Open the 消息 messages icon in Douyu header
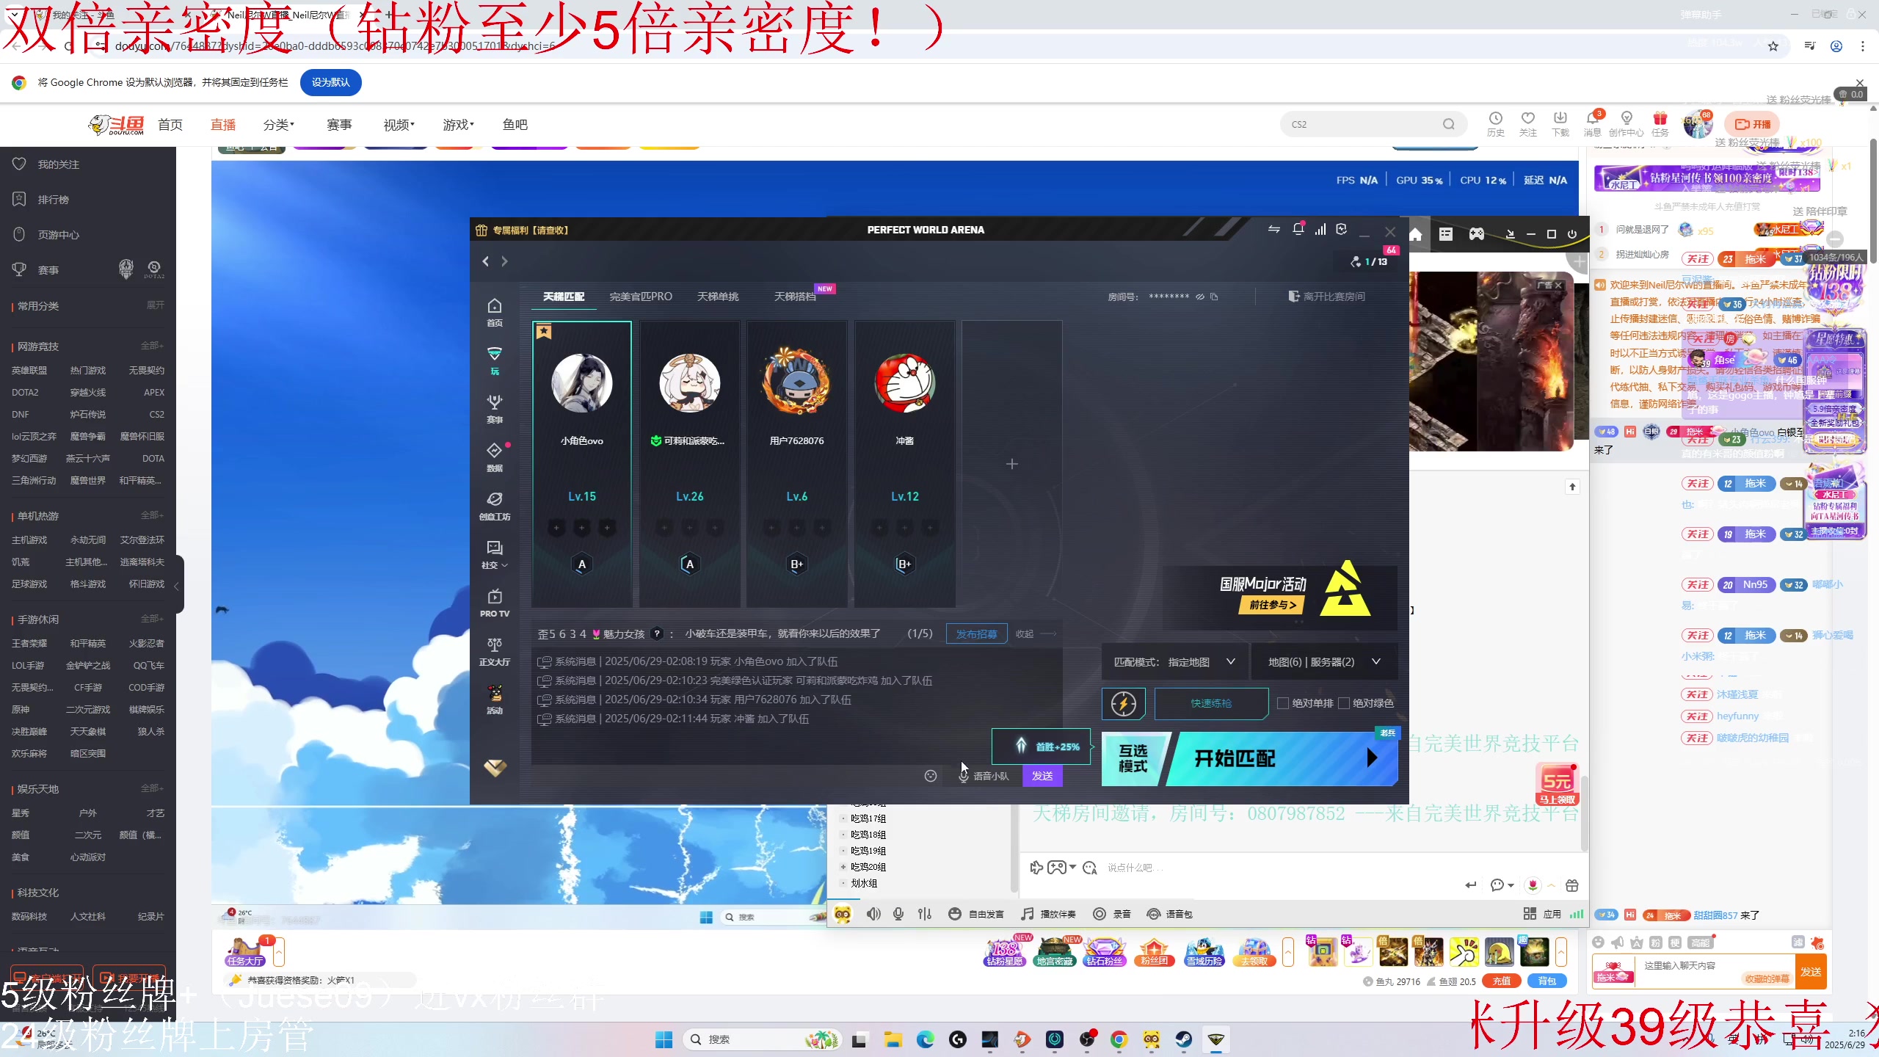The height and width of the screenshot is (1057, 1879). pos(1592,123)
